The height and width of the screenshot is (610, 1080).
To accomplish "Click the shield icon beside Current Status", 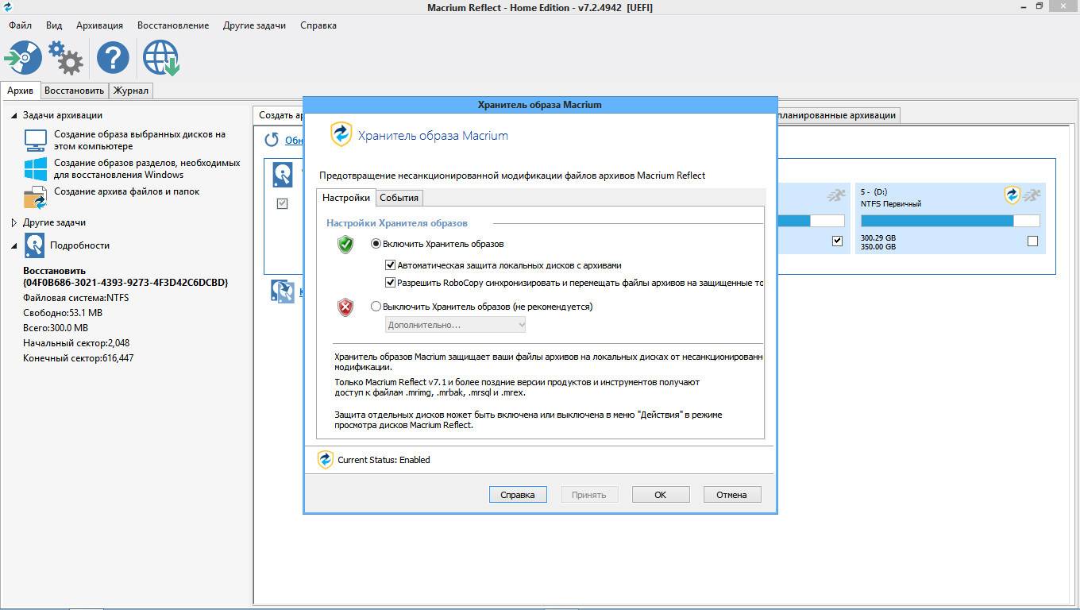I will point(326,459).
